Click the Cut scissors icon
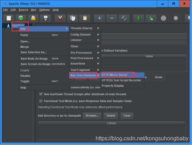This screenshot has width=192, height=145. click(60, 18)
